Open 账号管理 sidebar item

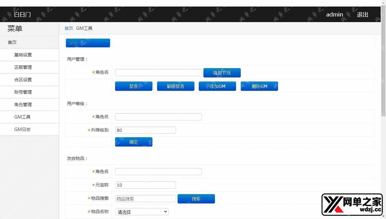click(x=23, y=92)
